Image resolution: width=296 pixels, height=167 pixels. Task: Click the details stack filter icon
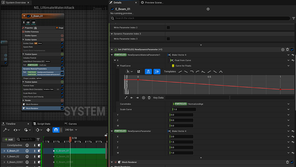click(x=293, y=18)
